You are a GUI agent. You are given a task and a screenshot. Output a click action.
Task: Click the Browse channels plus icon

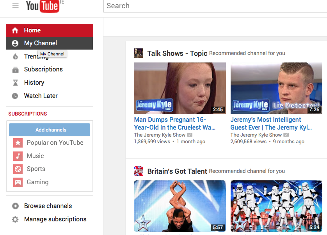click(15, 206)
